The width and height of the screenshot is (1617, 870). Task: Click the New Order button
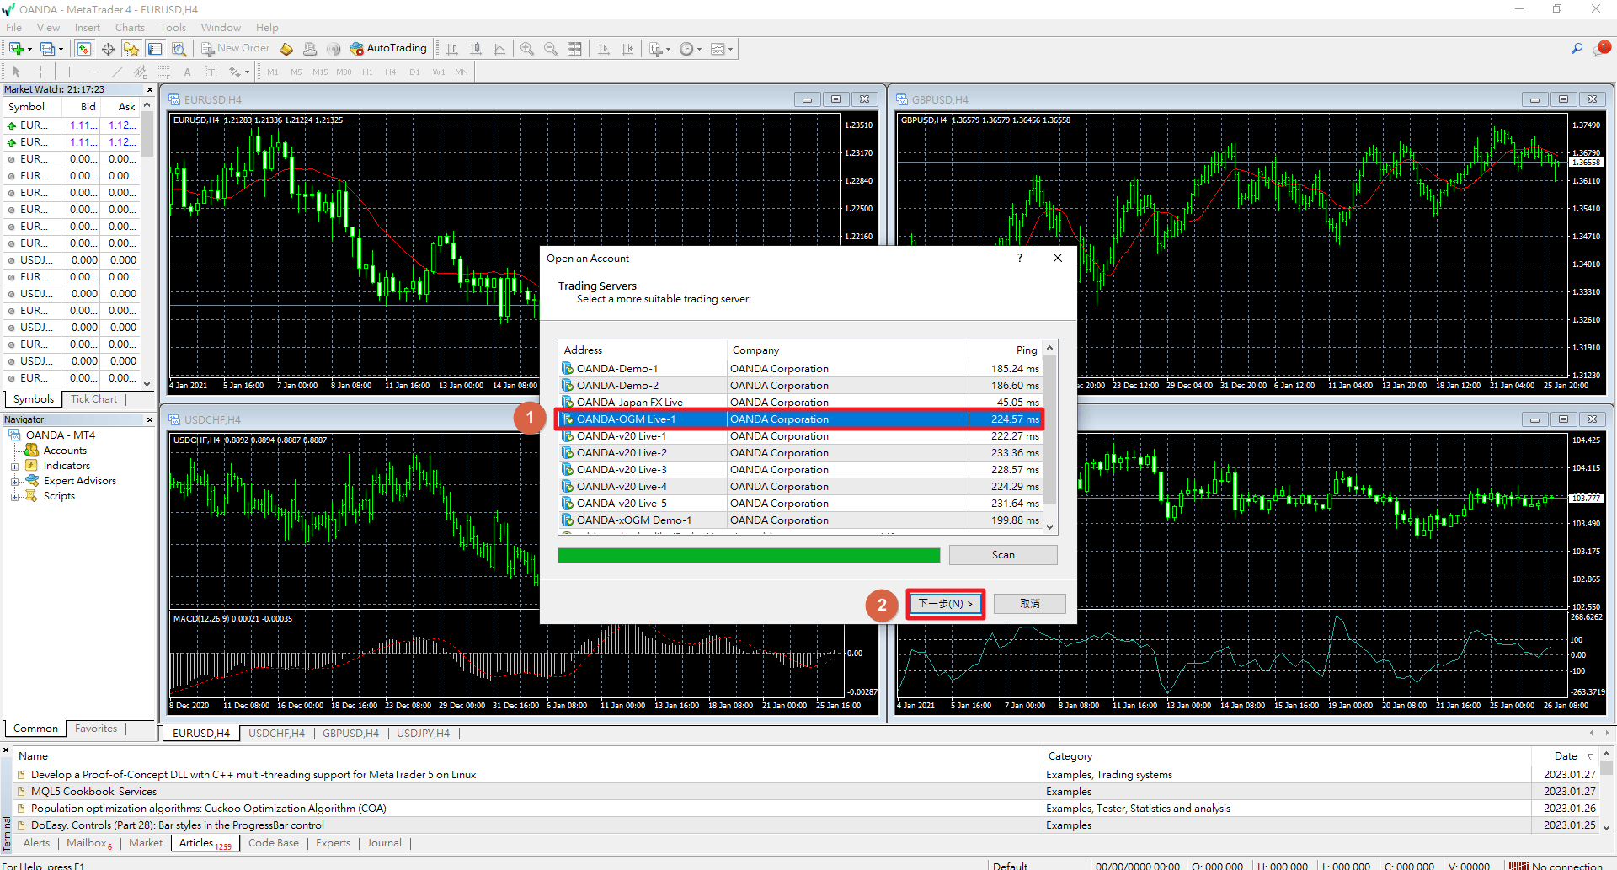pyautogui.click(x=235, y=49)
